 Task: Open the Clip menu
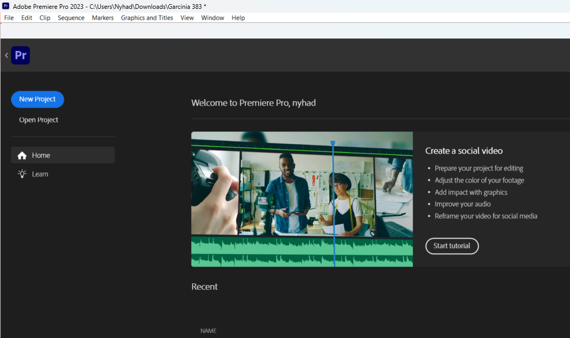(x=45, y=18)
